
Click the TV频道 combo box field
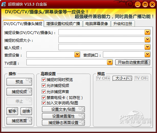(70, 62)
